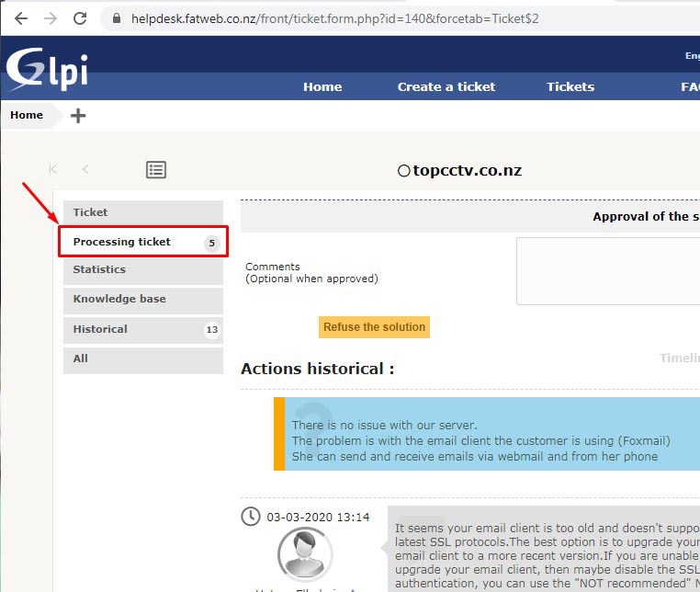Click the padlock site info icon
The width and height of the screenshot is (700, 592).
[x=115, y=18]
